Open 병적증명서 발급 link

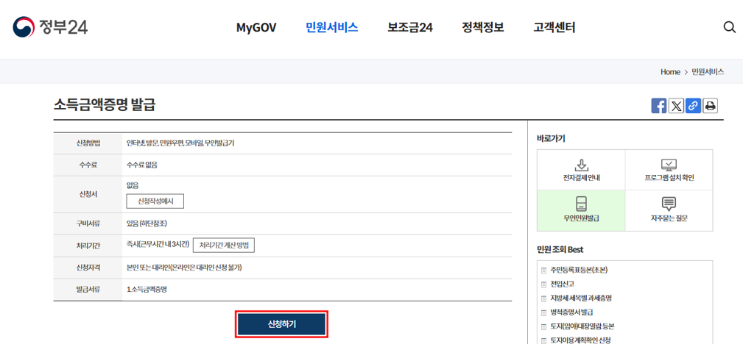pyautogui.click(x=572, y=312)
